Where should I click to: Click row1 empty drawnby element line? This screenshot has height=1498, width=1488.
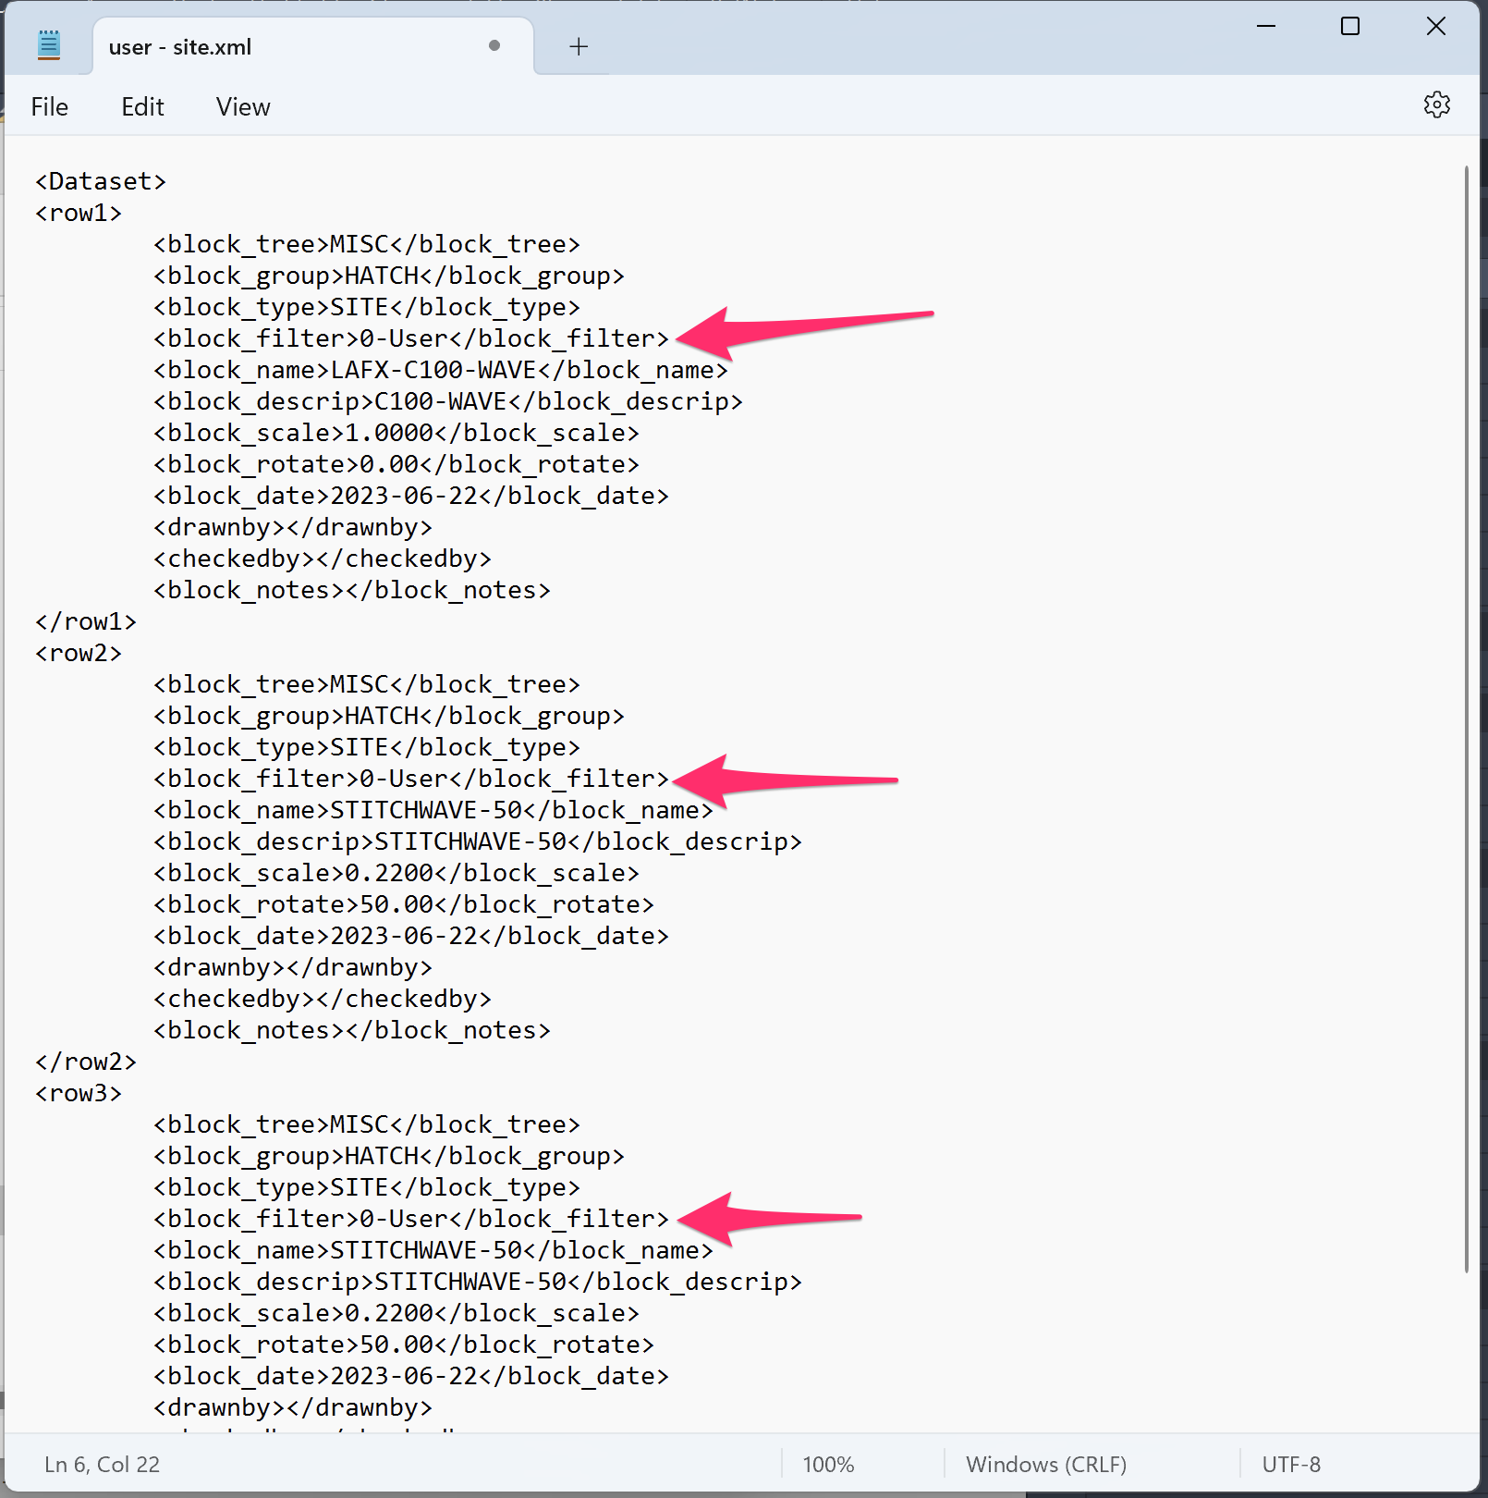293,527
